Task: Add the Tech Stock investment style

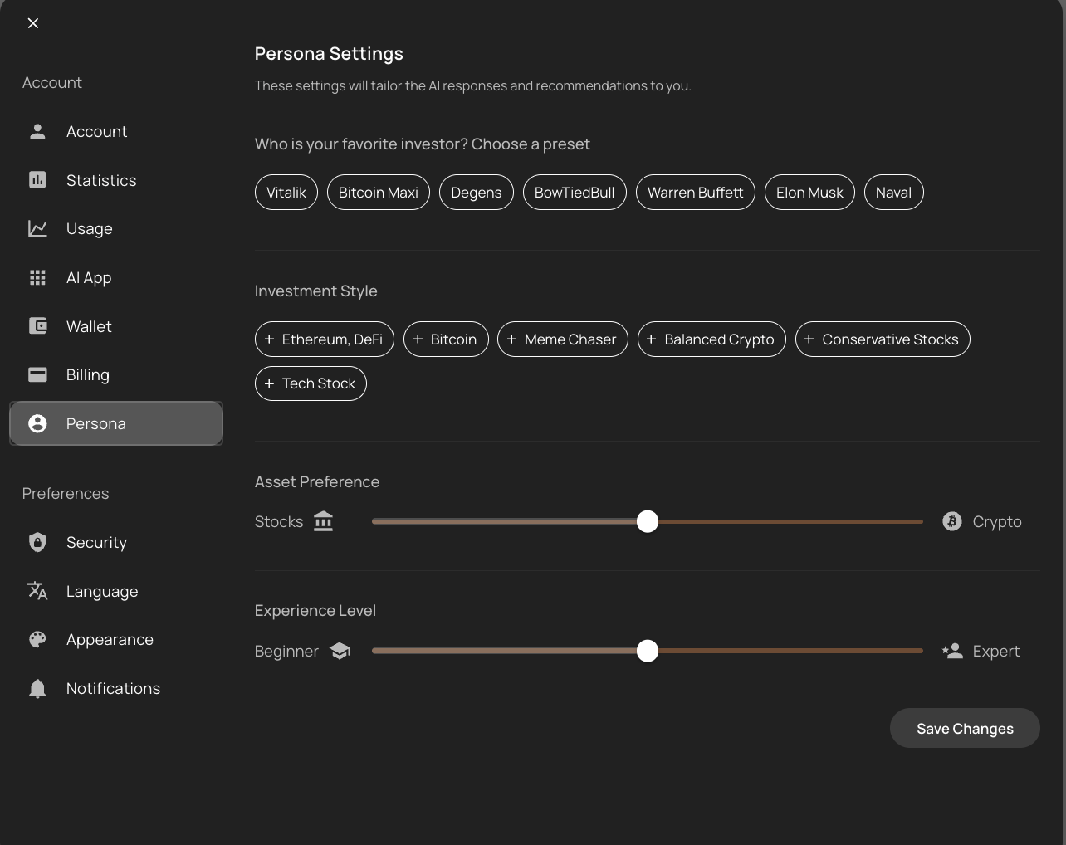Action: point(311,383)
